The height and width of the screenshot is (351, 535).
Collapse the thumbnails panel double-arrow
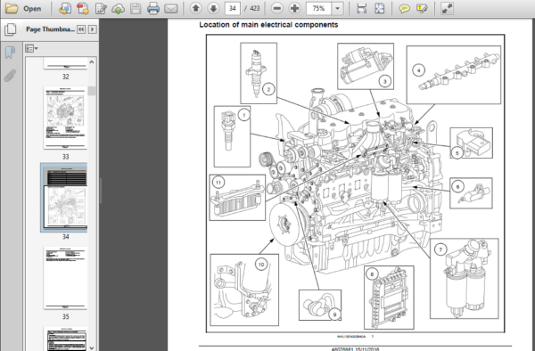pos(81,29)
